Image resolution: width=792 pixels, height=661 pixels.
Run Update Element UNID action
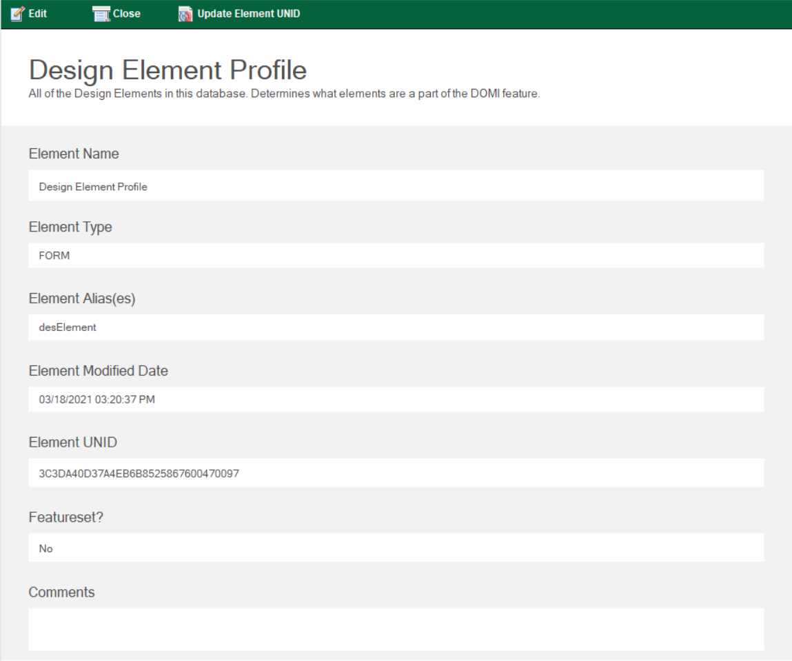(x=249, y=14)
